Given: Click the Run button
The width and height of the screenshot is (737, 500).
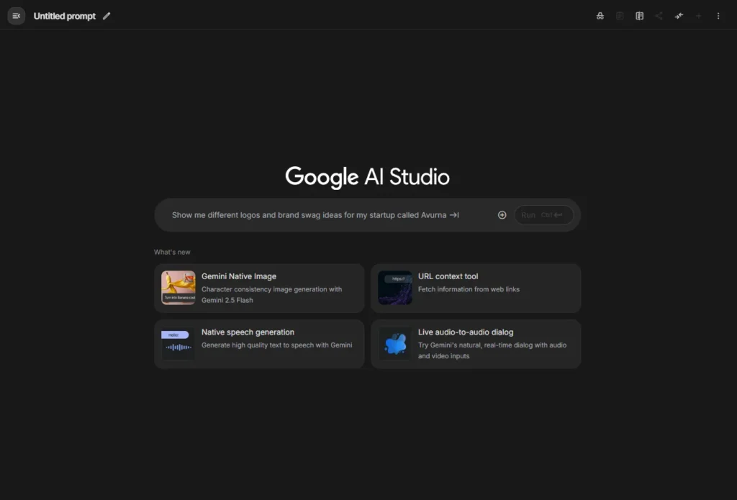Looking at the screenshot, I should click(x=544, y=215).
